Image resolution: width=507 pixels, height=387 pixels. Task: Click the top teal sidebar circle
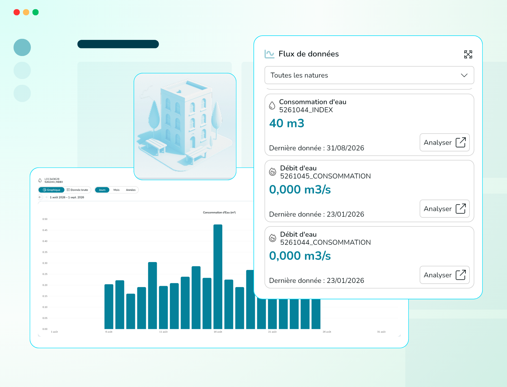pyautogui.click(x=22, y=48)
